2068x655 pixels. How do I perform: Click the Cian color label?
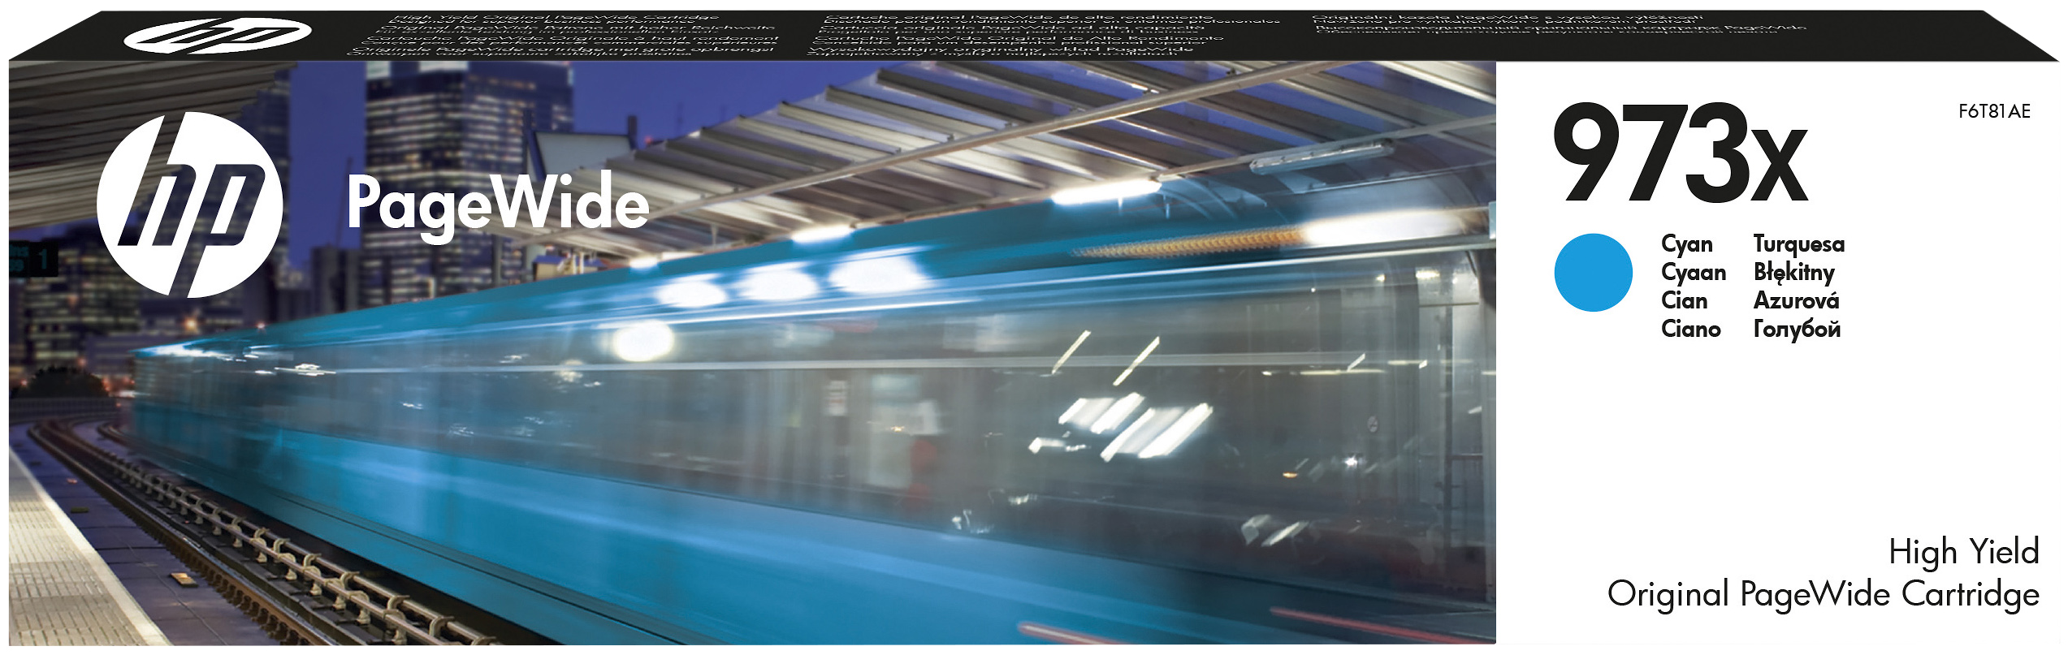1684,301
